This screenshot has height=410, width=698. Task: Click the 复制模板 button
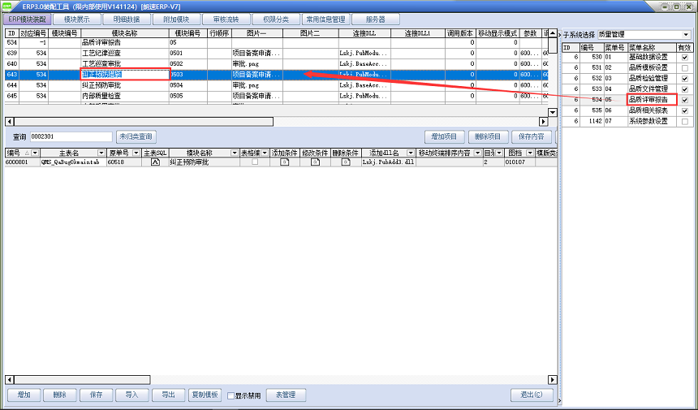pyautogui.click(x=205, y=395)
